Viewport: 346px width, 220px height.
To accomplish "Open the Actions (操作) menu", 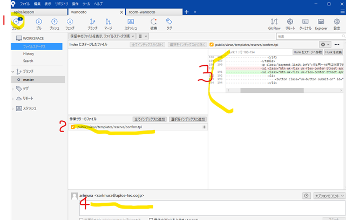I will (x=75, y=4).
